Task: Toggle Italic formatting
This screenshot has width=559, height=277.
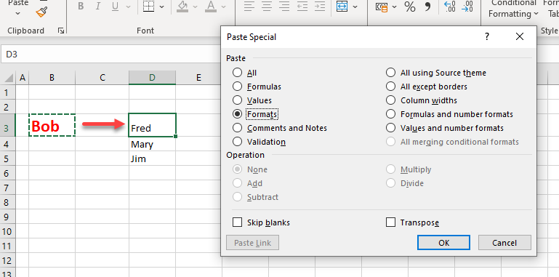Action: 98,7
